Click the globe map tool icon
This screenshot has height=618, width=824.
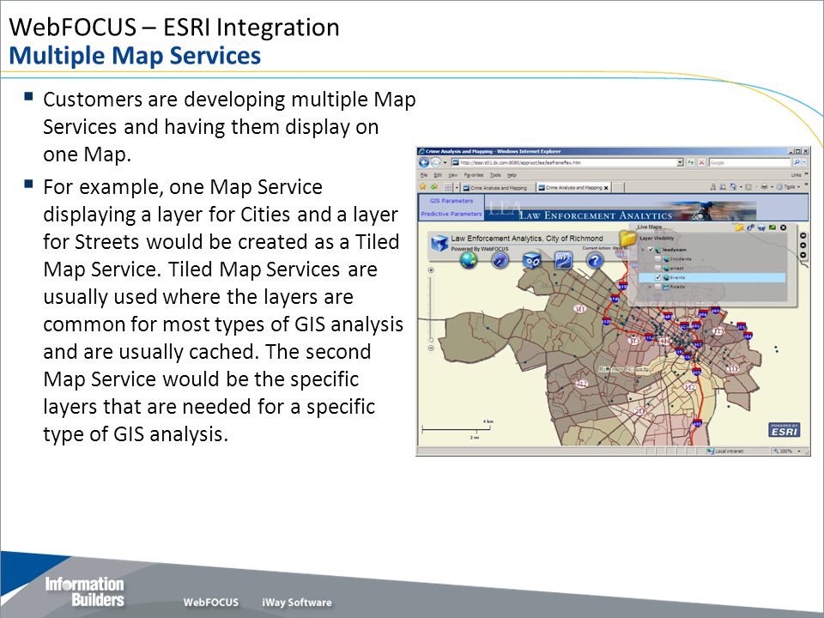point(469,259)
